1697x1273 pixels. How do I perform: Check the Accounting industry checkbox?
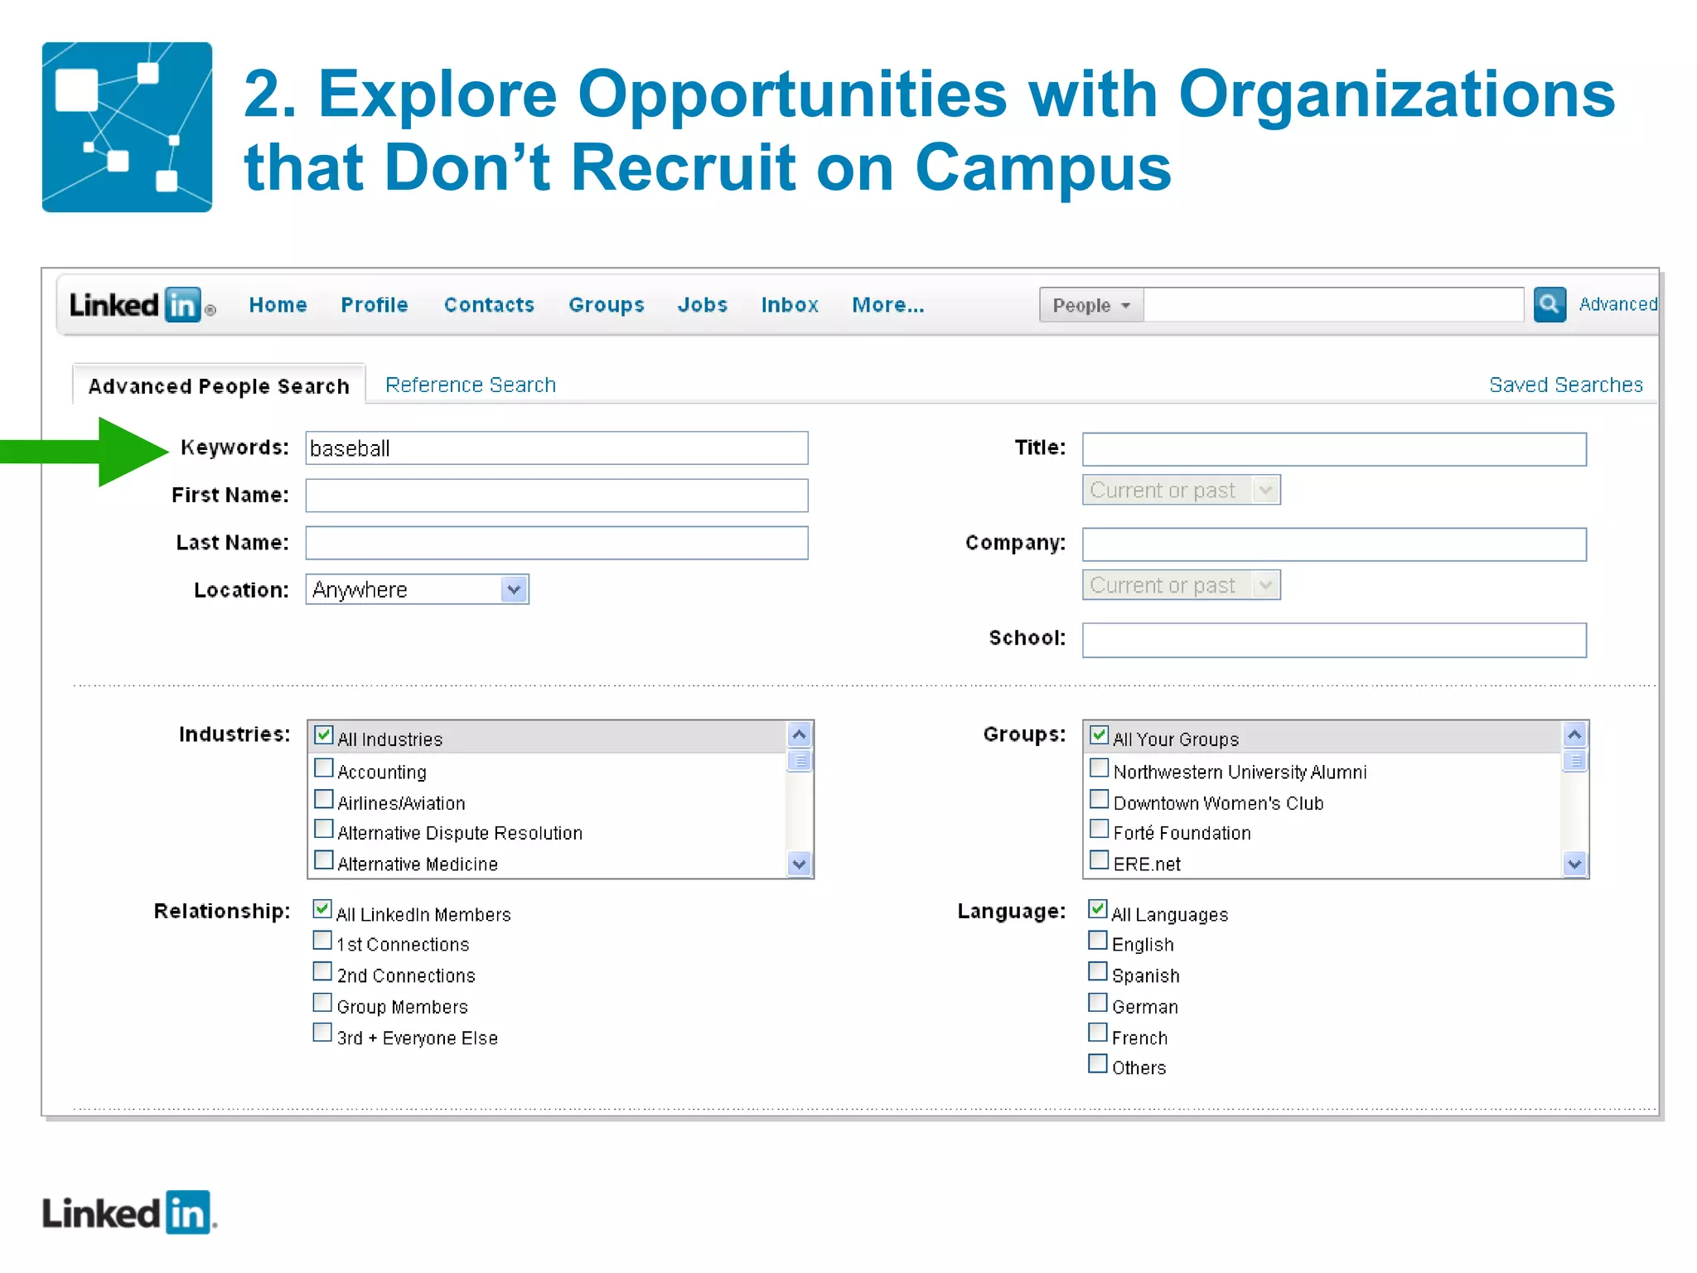pyautogui.click(x=324, y=768)
